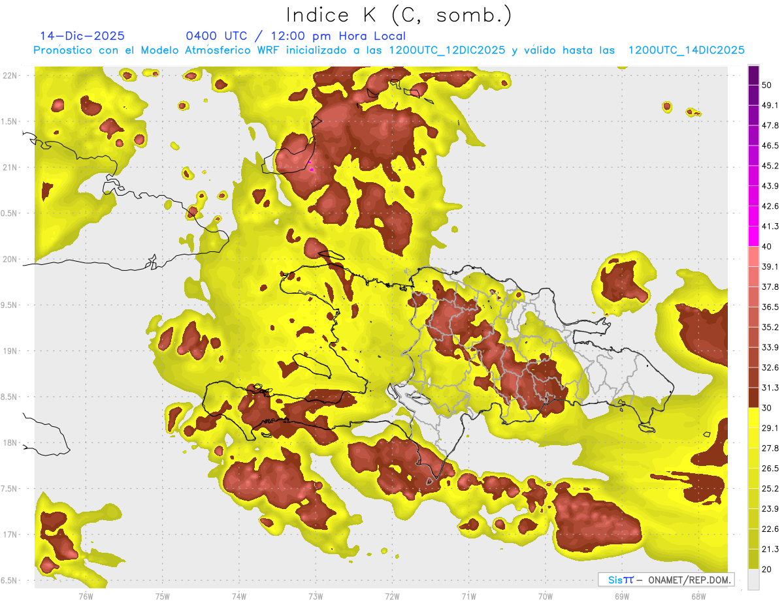Select the "14-Dic-2025" date label
The height and width of the screenshot is (605, 784).
click(x=82, y=36)
